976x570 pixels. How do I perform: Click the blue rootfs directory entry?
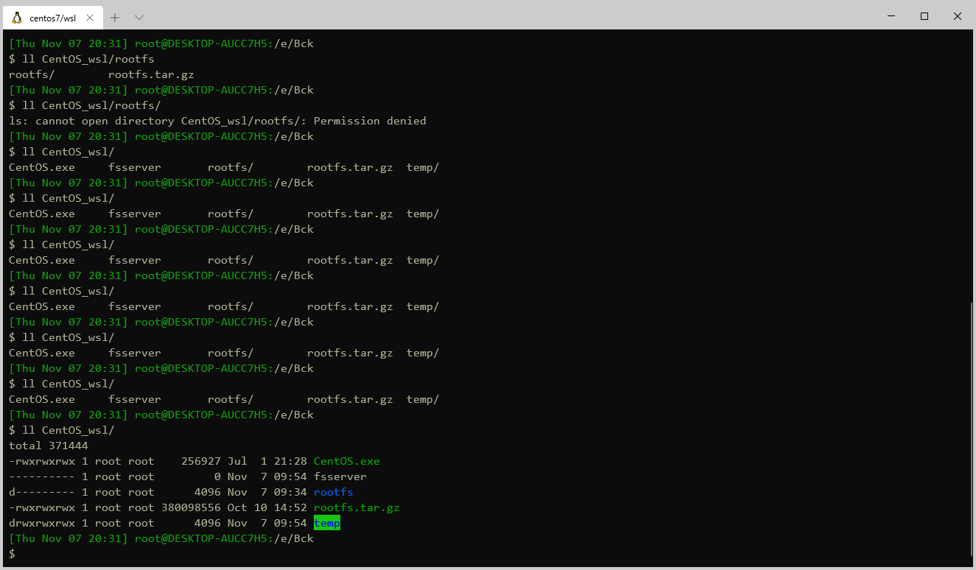[333, 492]
